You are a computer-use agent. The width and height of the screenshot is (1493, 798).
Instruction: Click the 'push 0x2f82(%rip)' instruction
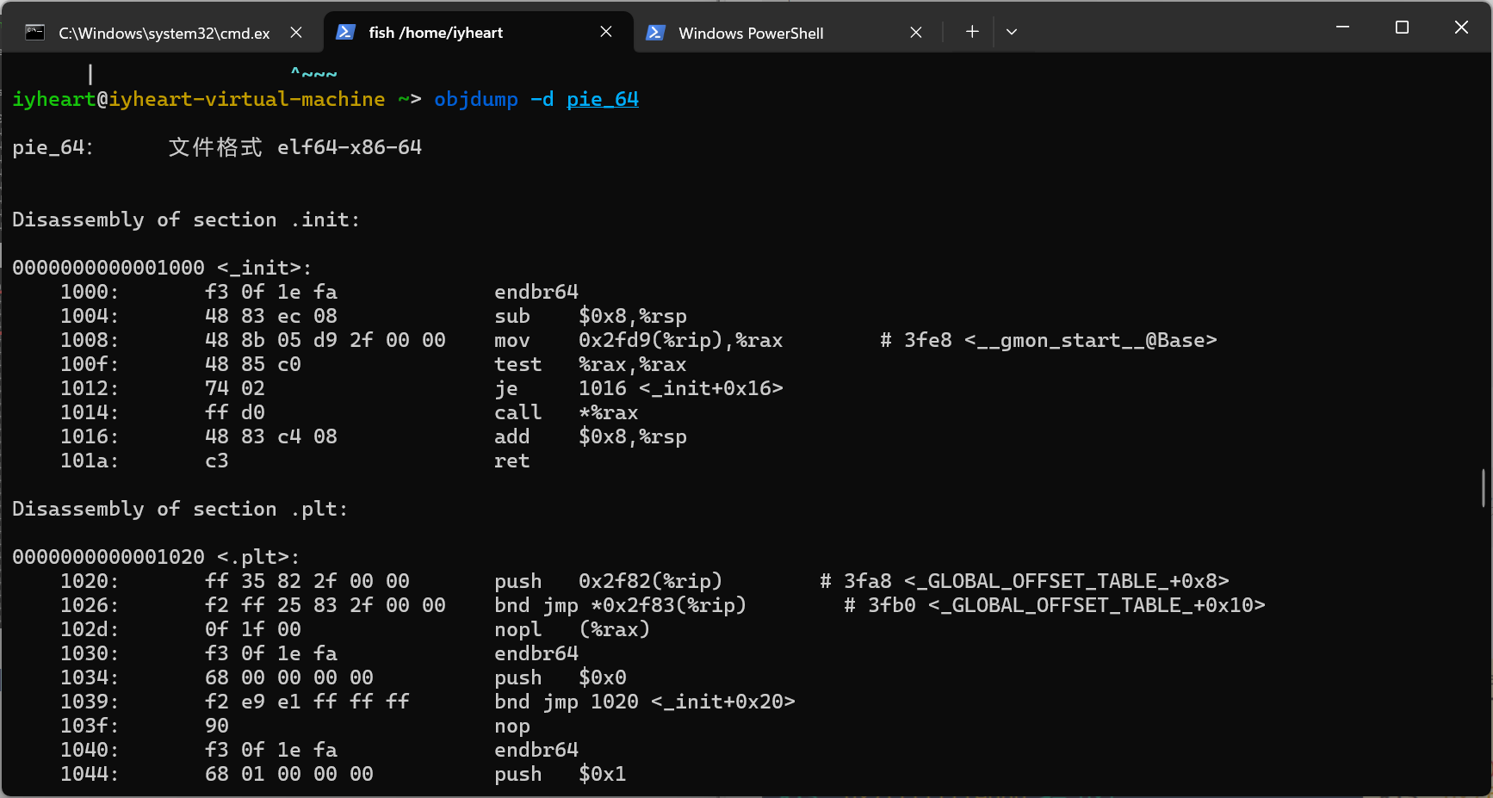pyautogui.click(x=609, y=581)
